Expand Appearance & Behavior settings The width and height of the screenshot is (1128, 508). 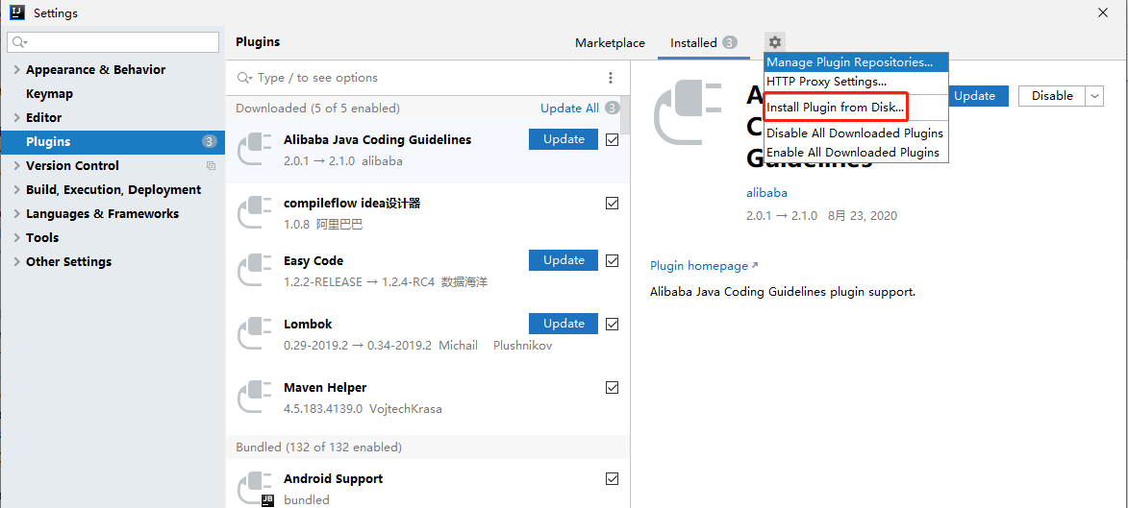[16, 70]
